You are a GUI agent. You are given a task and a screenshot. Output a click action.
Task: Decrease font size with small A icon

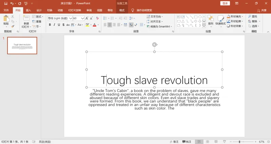(x=91, y=18)
